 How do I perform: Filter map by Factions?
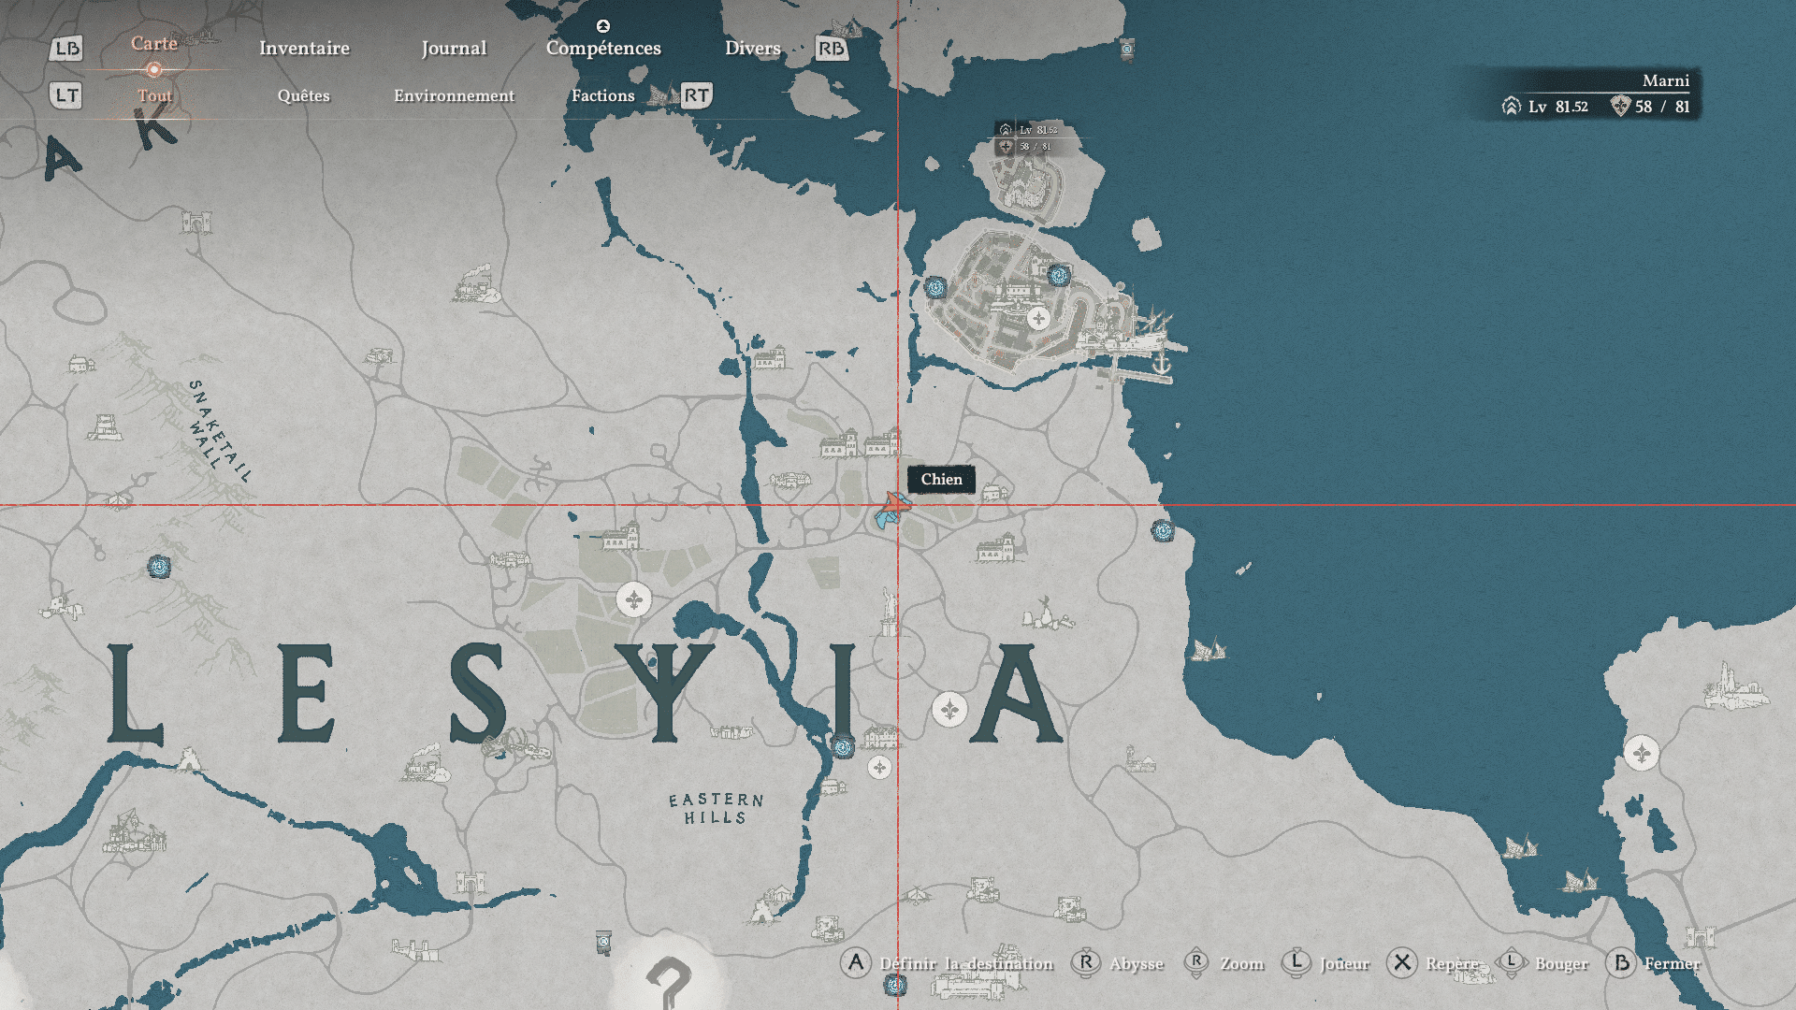602,95
